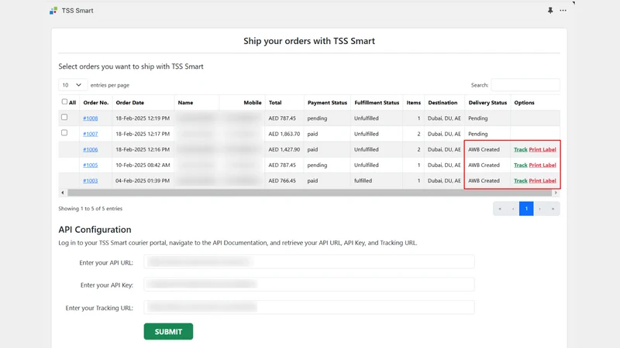
Task: Track shipment for order #1005
Action: pyautogui.click(x=520, y=165)
